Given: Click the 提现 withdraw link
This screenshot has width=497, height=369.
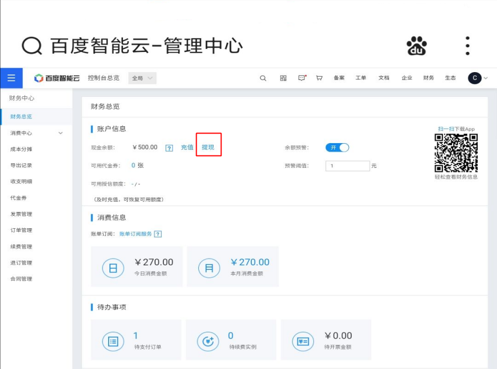Looking at the screenshot, I should pyautogui.click(x=208, y=148).
